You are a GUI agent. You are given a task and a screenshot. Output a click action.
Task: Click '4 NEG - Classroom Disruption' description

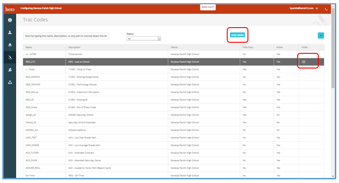point(84,92)
